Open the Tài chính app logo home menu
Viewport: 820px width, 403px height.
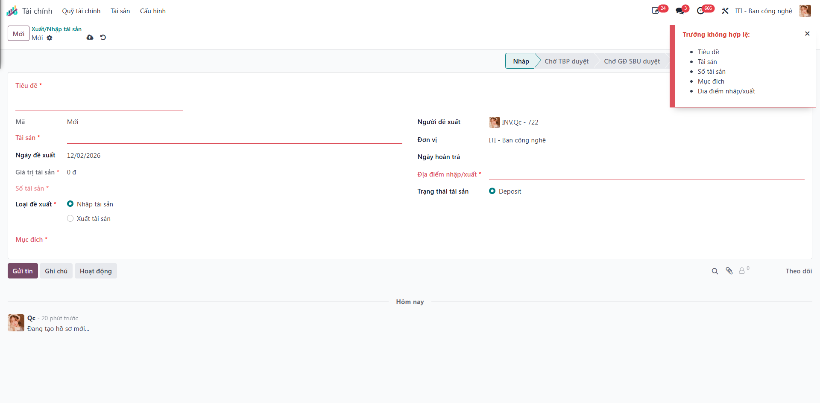tap(12, 11)
